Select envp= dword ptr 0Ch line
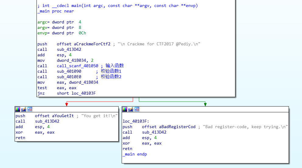The image size is (302, 168). 62,33
